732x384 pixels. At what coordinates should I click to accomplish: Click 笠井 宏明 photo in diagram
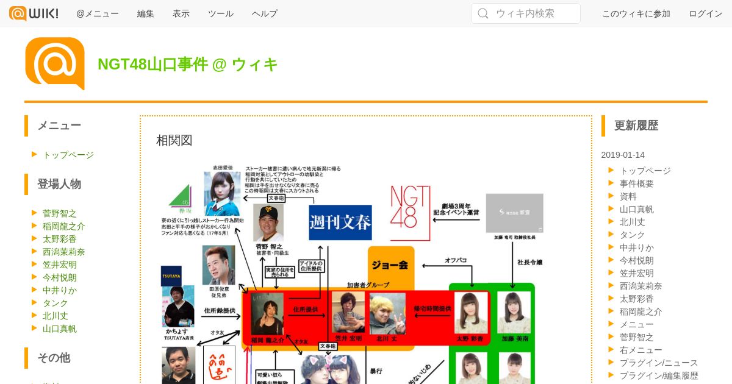point(348,312)
